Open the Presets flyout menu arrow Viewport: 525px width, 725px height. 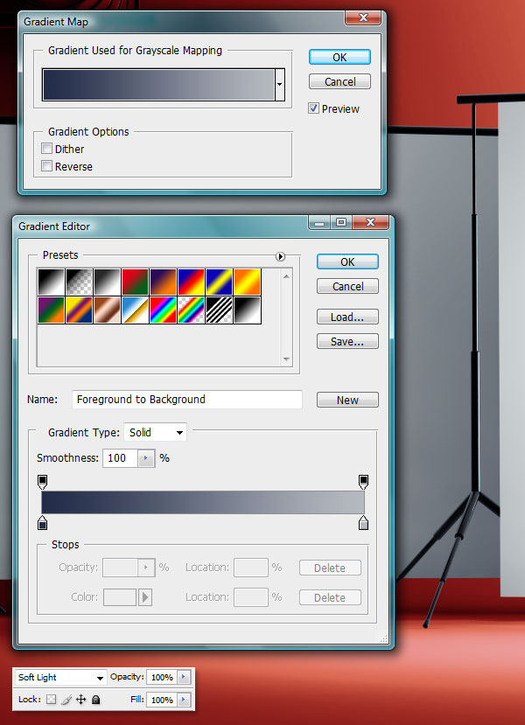coord(280,256)
